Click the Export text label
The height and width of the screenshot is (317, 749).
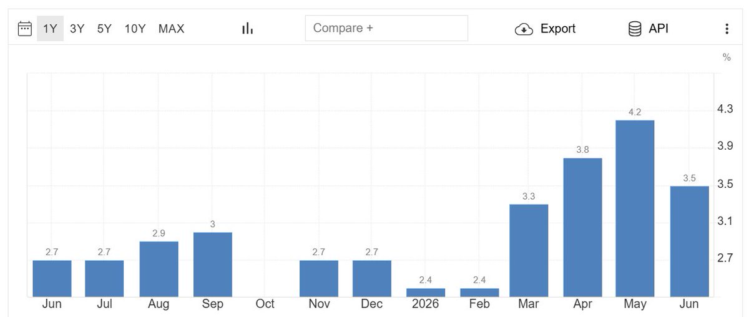558,29
